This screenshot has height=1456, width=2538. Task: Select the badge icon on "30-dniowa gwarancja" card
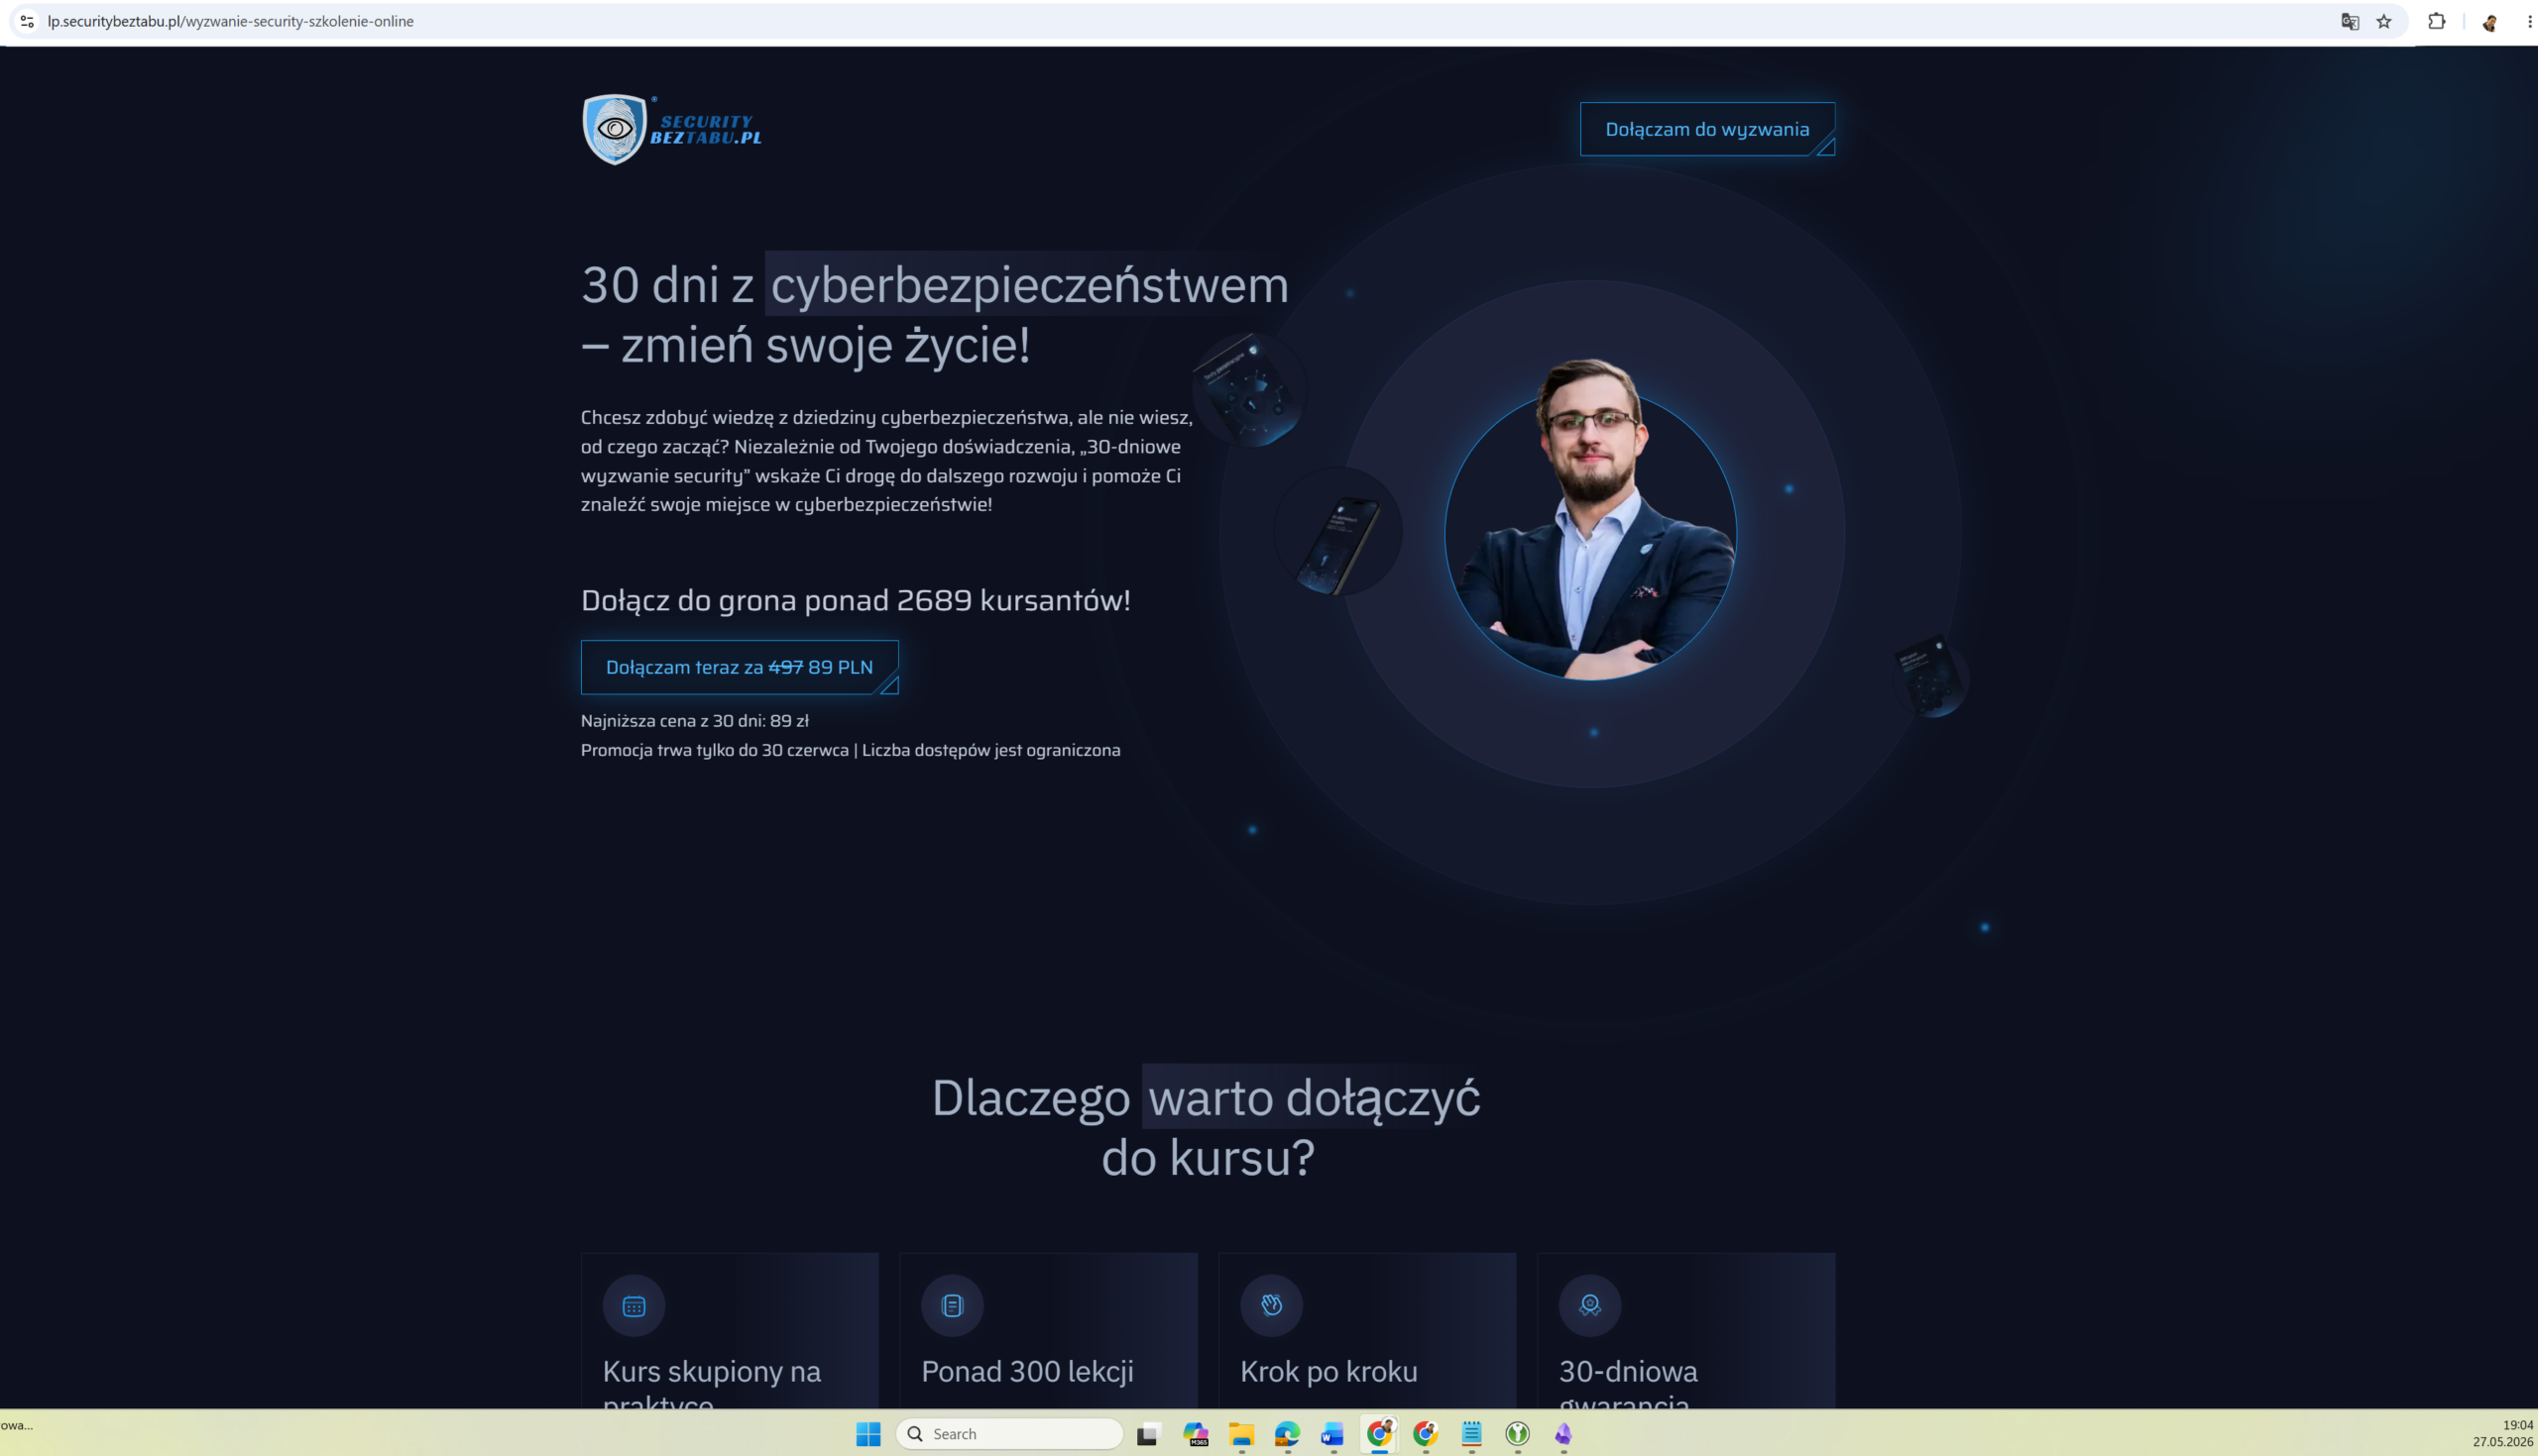1589,1305
